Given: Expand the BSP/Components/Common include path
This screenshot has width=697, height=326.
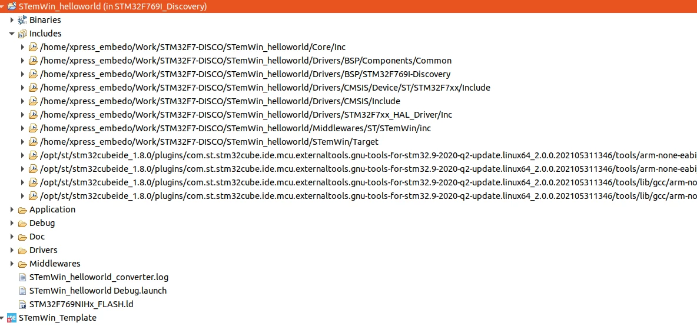Looking at the screenshot, I should tap(23, 61).
